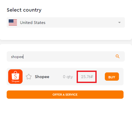This screenshot has width=132, height=117.
Task: Click the Select country heading
Action: click(x=24, y=10)
